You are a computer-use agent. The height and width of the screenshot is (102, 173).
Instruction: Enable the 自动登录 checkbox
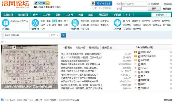point(148,4)
